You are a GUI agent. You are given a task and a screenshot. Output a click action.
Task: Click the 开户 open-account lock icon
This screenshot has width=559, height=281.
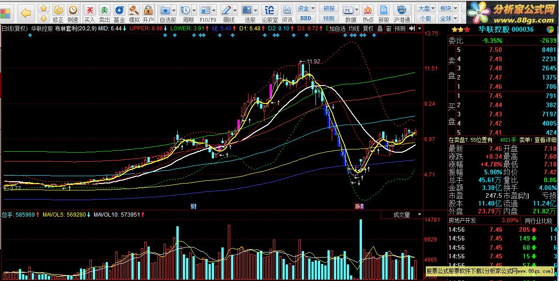(x=148, y=13)
